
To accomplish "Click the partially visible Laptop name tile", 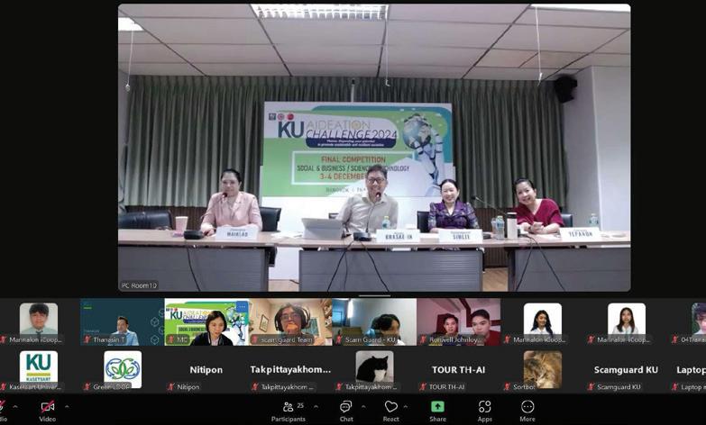I will [692, 370].
